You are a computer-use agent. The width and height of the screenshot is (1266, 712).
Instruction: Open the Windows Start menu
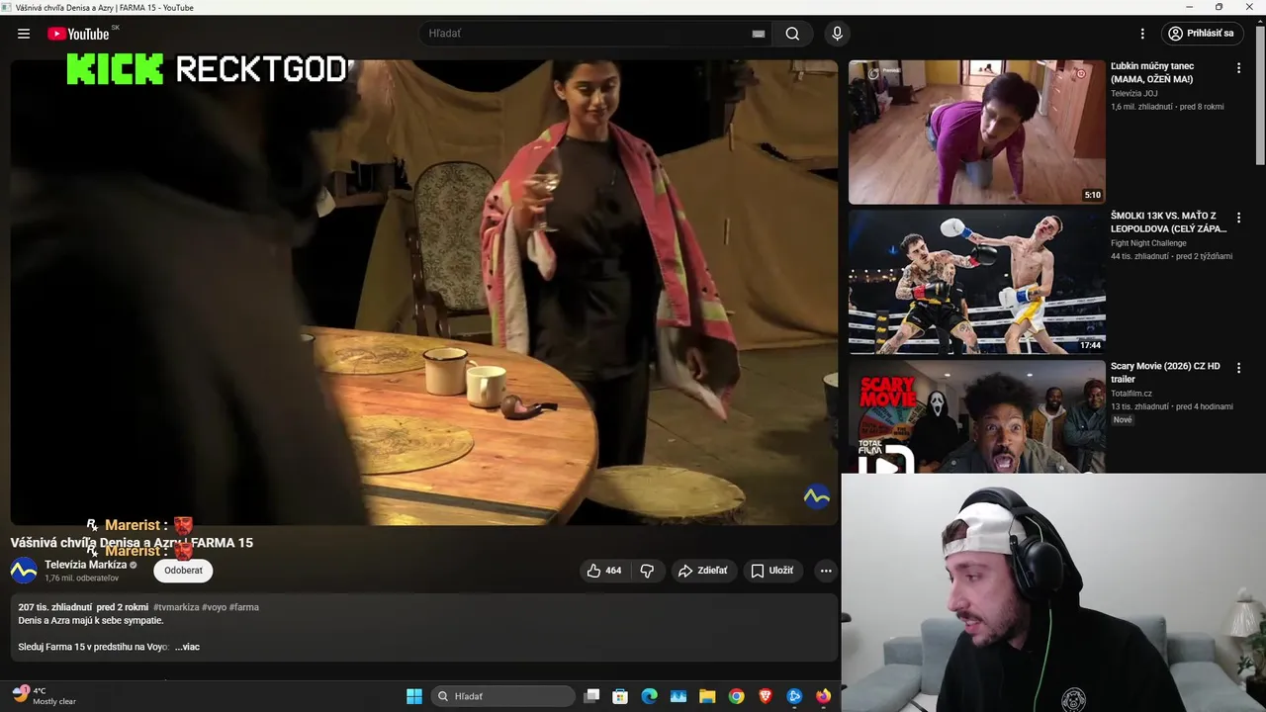click(414, 696)
